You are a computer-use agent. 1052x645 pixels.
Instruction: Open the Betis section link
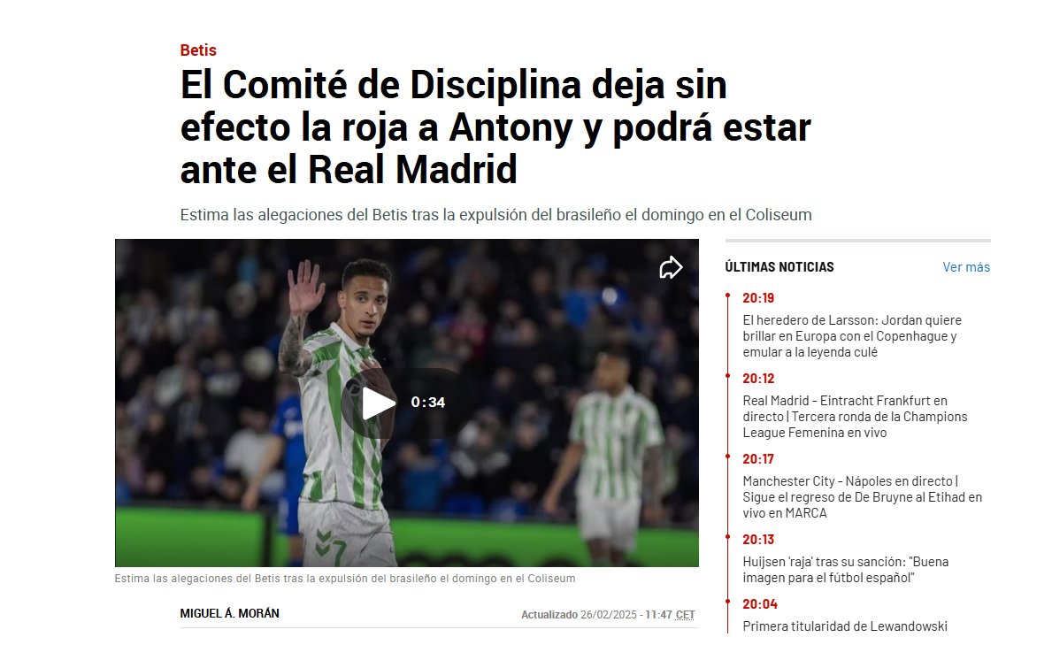click(198, 50)
